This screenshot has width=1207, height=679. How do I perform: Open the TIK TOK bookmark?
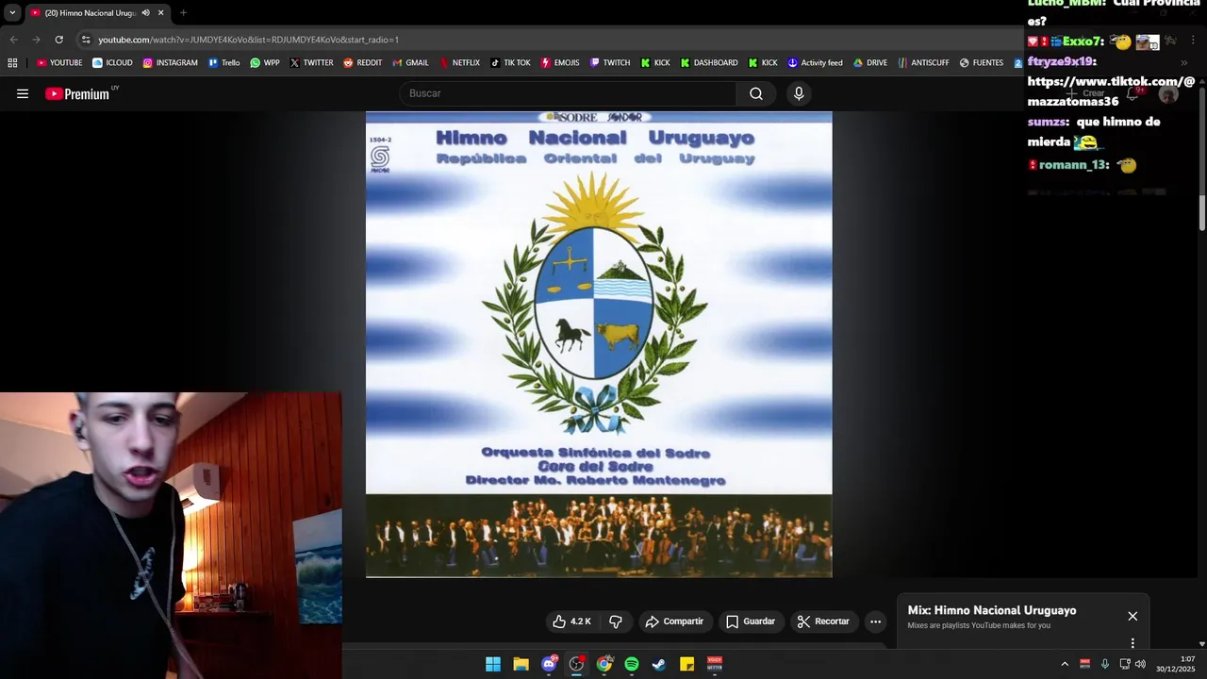(x=510, y=63)
